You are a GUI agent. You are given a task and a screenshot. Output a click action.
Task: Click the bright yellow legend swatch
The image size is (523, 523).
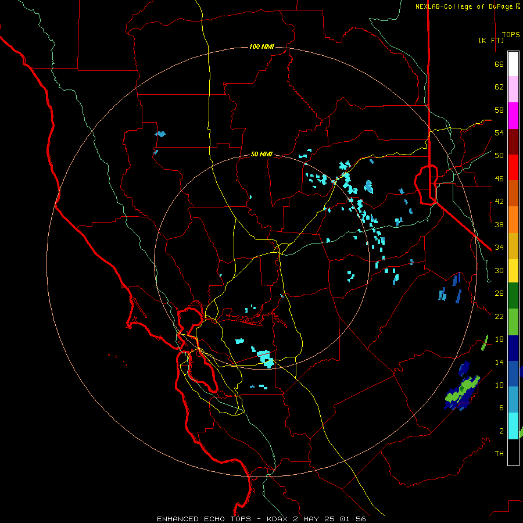[x=513, y=270]
